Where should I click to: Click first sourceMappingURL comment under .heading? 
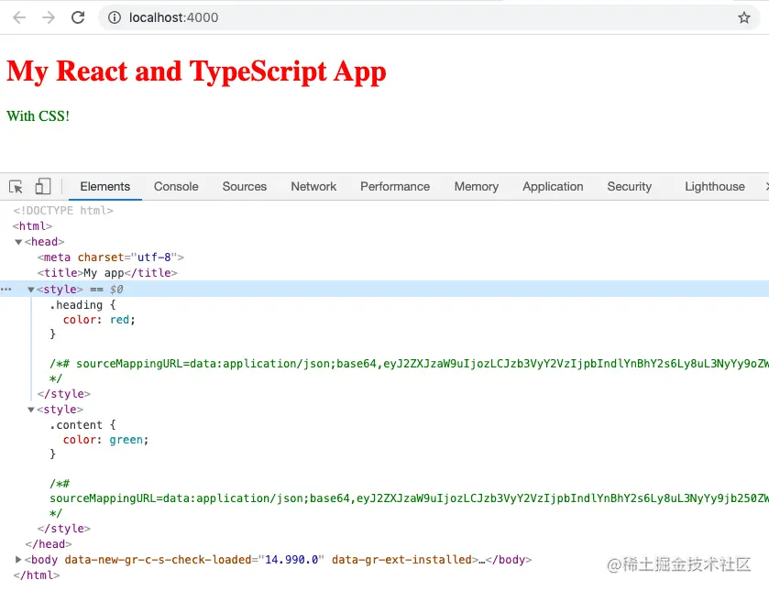click(x=409, y=364)
